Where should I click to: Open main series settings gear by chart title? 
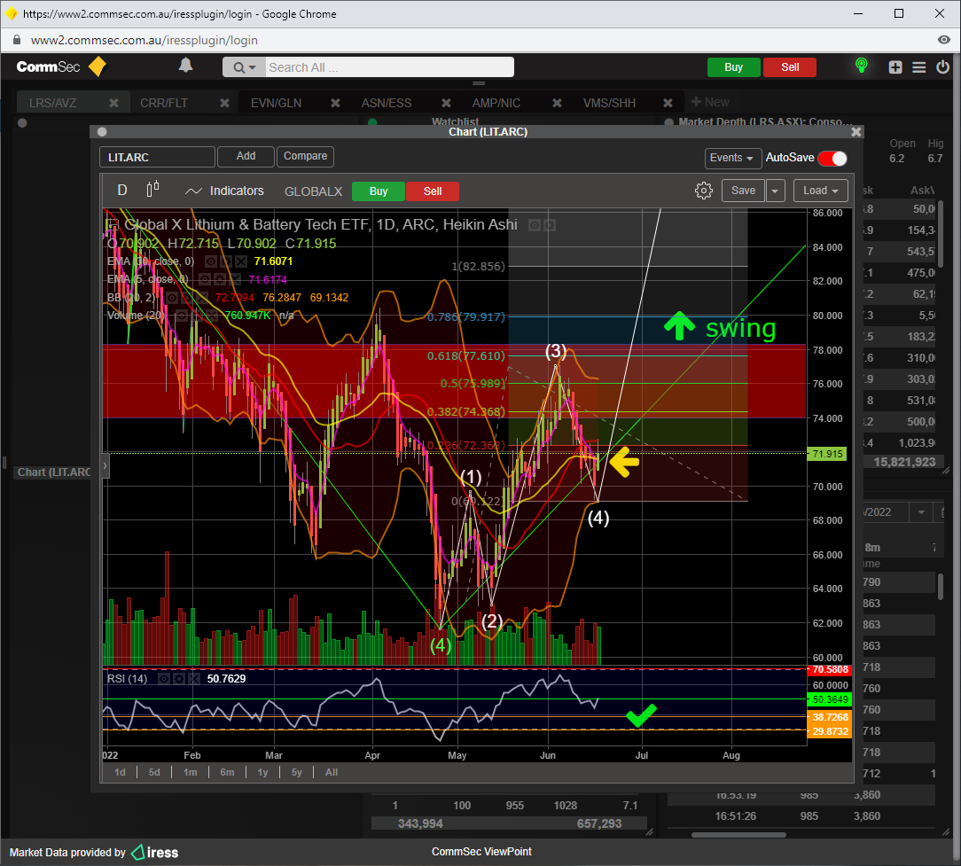coord(550,225)
